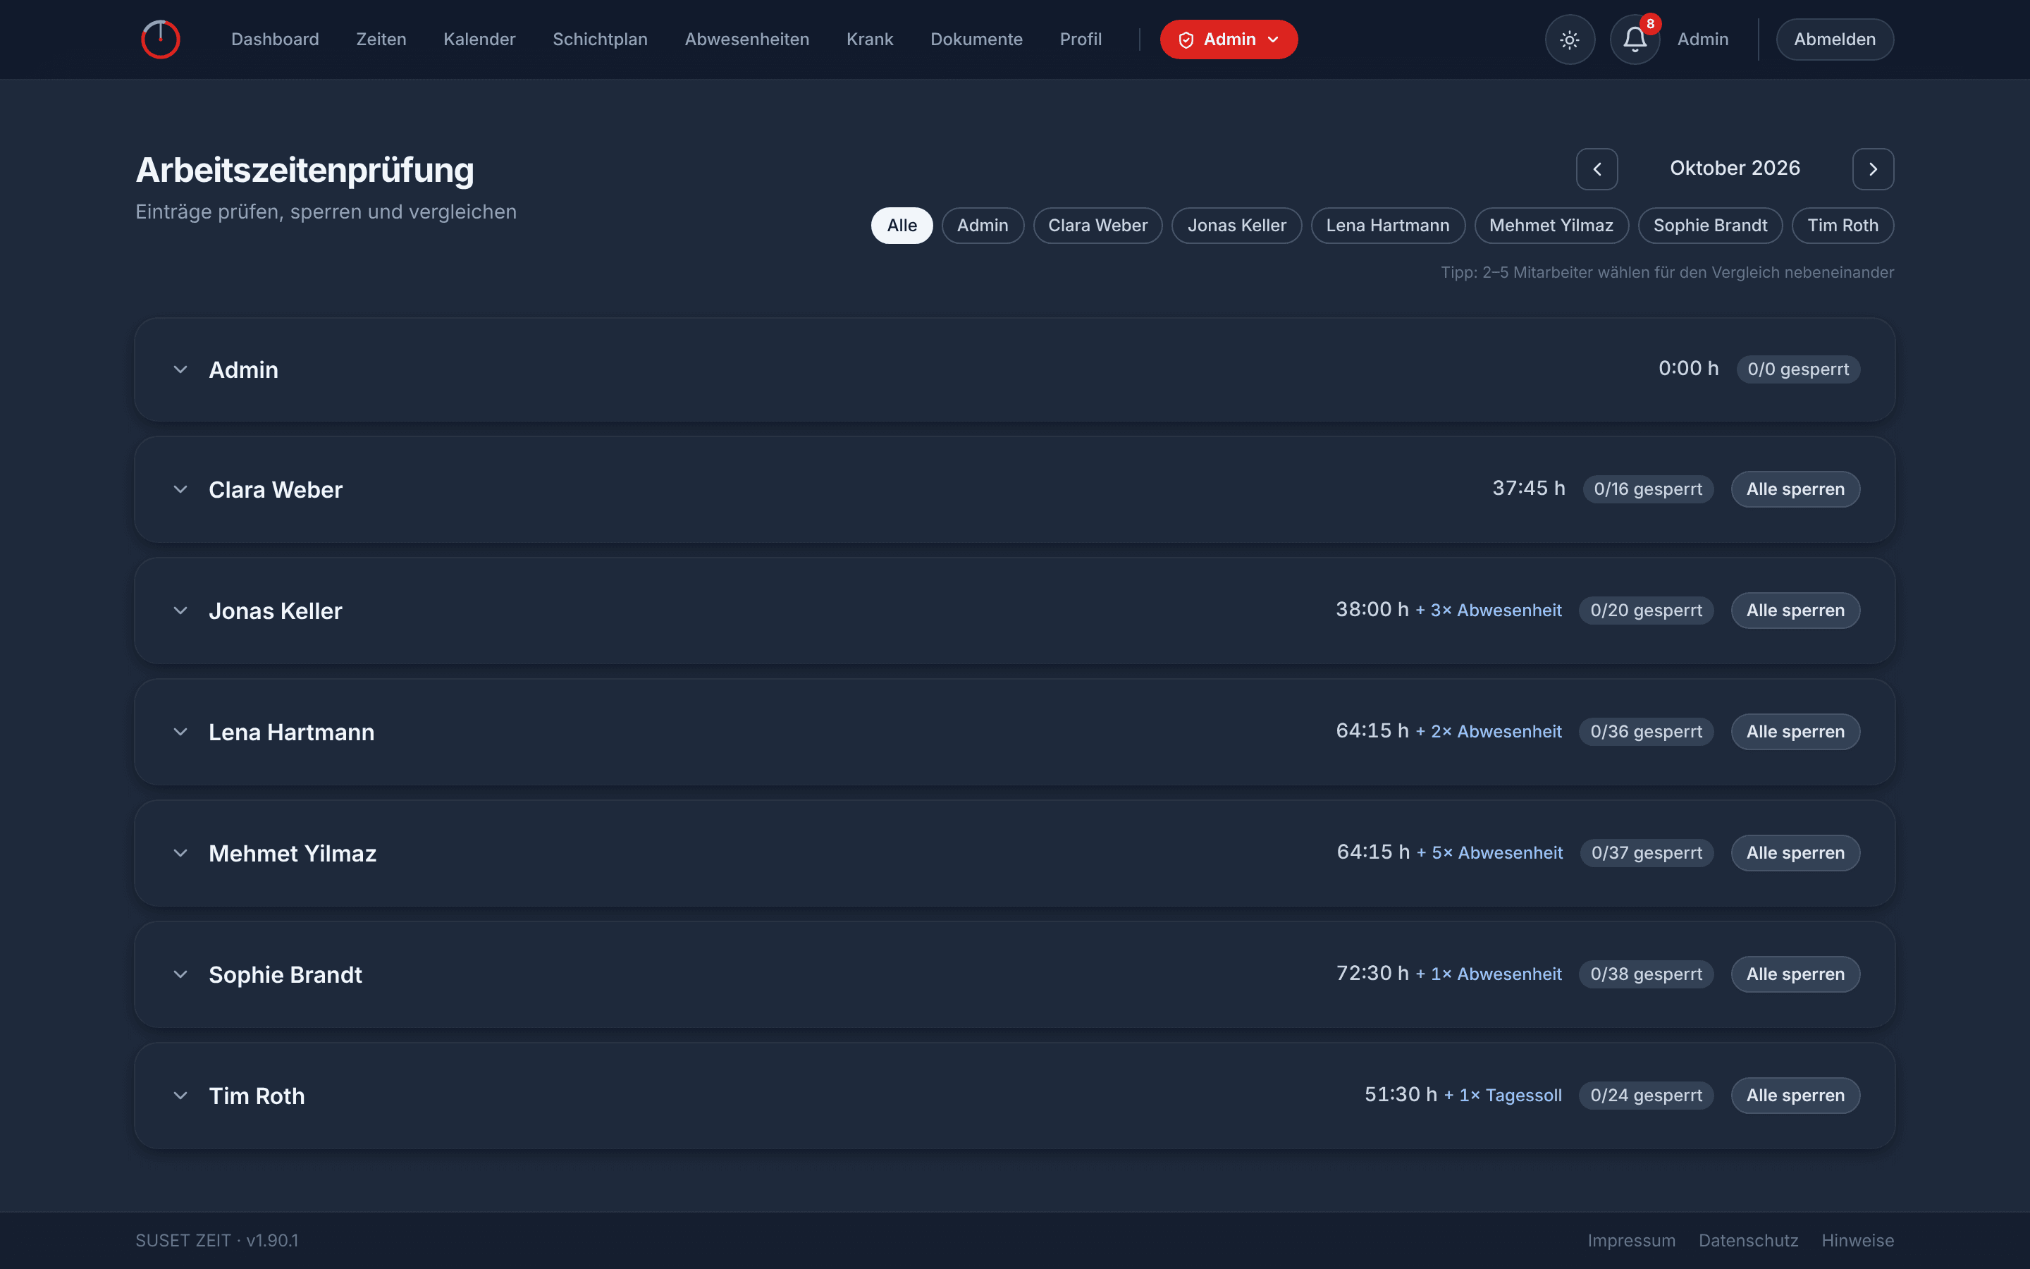Expand Jonas Keller's entries

180,611
